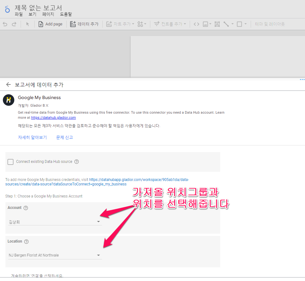This screenshot has height=281, width=305.
Task: Click the Add page button
Action: [50, 24]
